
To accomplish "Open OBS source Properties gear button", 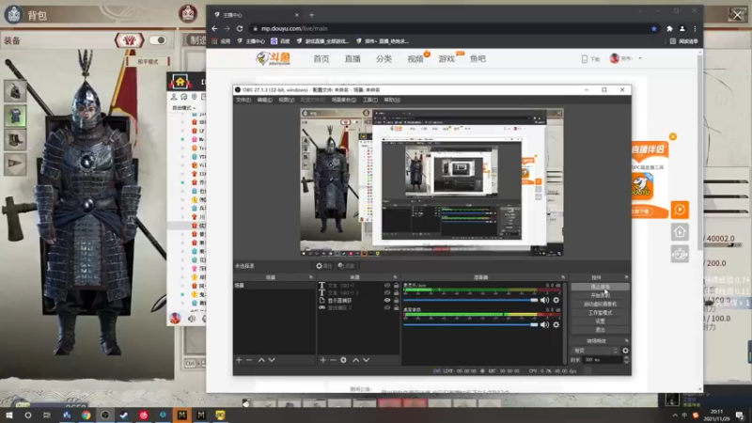I will [323, 266].
